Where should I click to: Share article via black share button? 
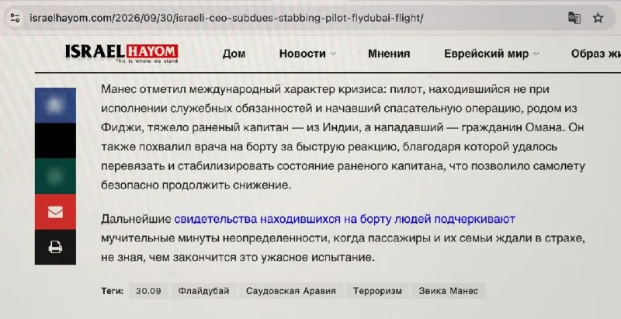coord(55,140)
